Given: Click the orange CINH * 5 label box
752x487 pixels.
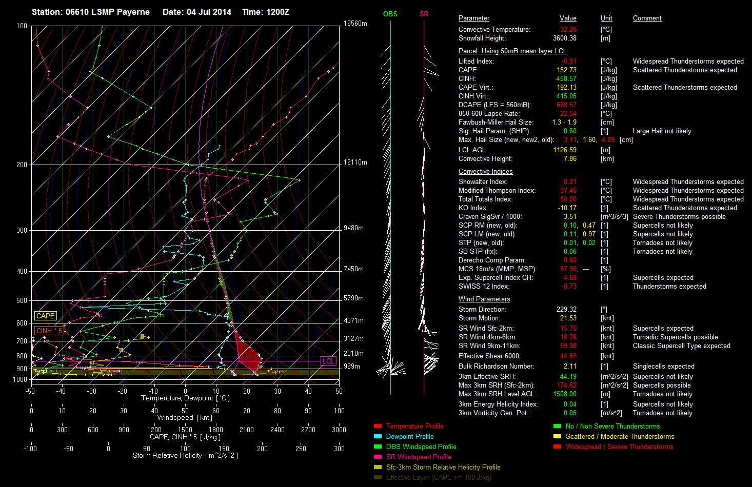Looking at the screenshot, I should pyautogui.click(x=49, y=331).
